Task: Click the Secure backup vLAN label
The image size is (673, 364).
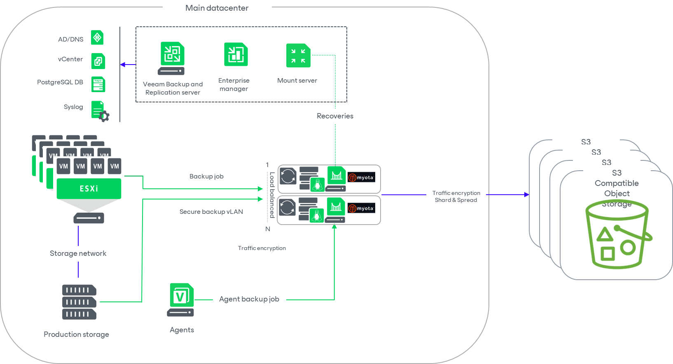Action: point(211,212)
